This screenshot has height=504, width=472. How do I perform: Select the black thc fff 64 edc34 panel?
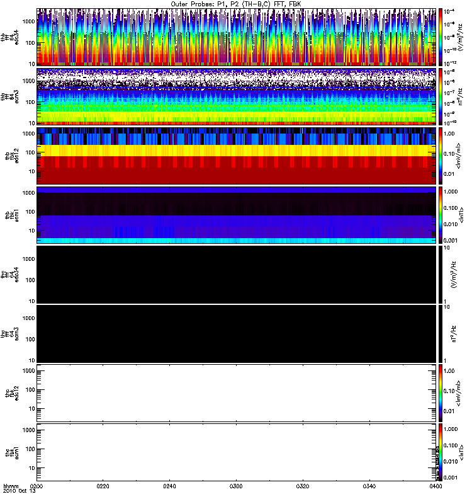(237, 274)
